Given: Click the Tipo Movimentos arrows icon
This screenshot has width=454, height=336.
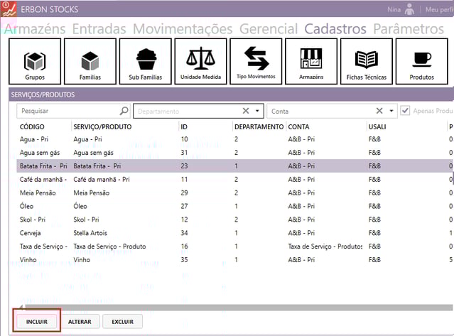Looking at the screenshot, I should (255, 61).
